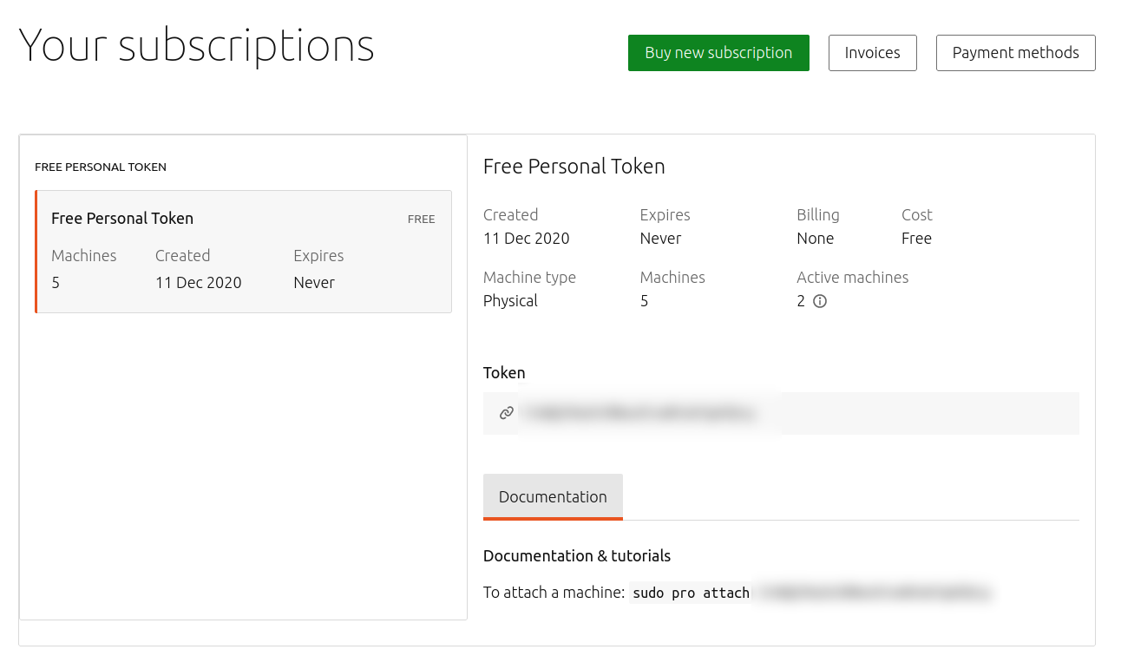Image resolution: width=1121 pixels, height=669 pixels.
Task: Click the Token label above the field
Action: pyautogui.click(x=504, y=373)
